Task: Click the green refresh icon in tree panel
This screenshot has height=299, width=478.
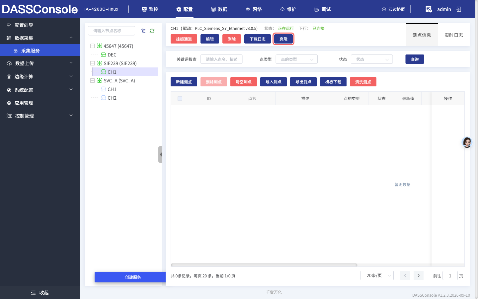Action: pos(152,31)
